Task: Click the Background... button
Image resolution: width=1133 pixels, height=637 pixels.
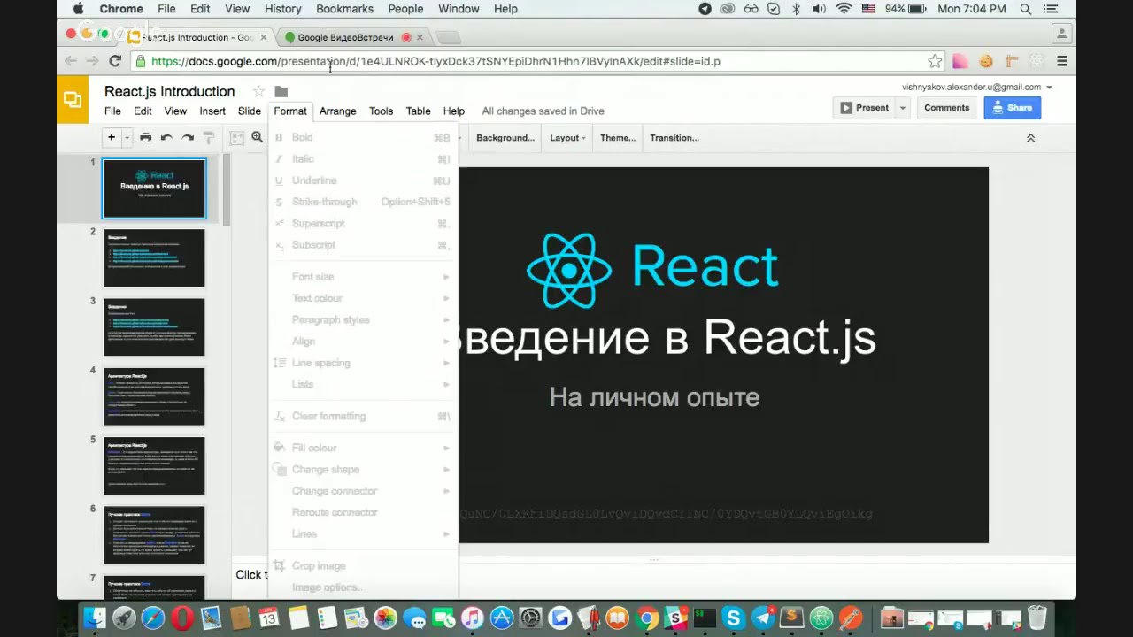Action: click(505, 138)
